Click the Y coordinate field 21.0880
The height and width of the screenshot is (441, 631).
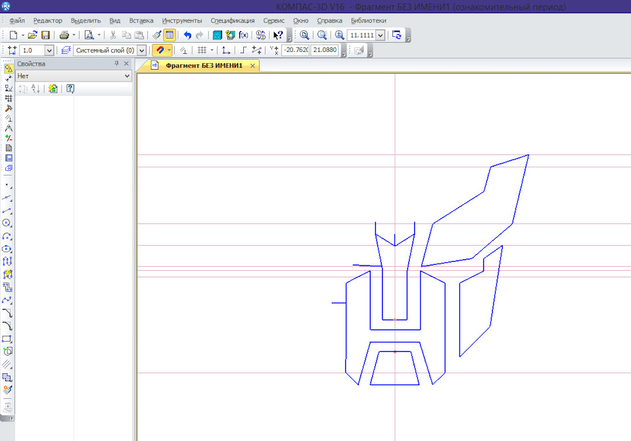tap(325, 50)
